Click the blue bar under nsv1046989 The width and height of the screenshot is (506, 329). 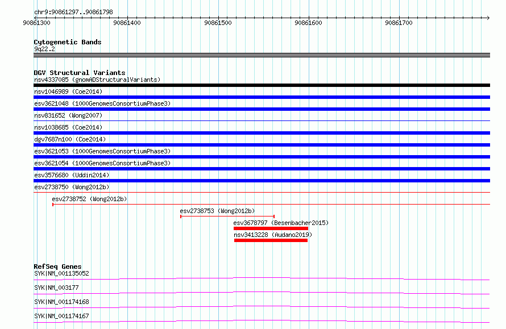click(262, 97)
